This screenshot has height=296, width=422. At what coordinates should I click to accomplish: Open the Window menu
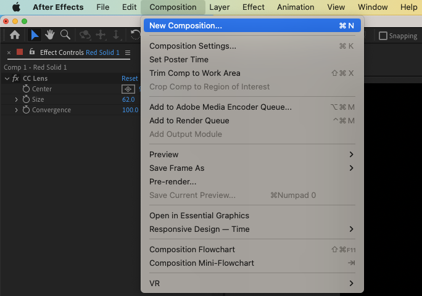tap(373, 7)
